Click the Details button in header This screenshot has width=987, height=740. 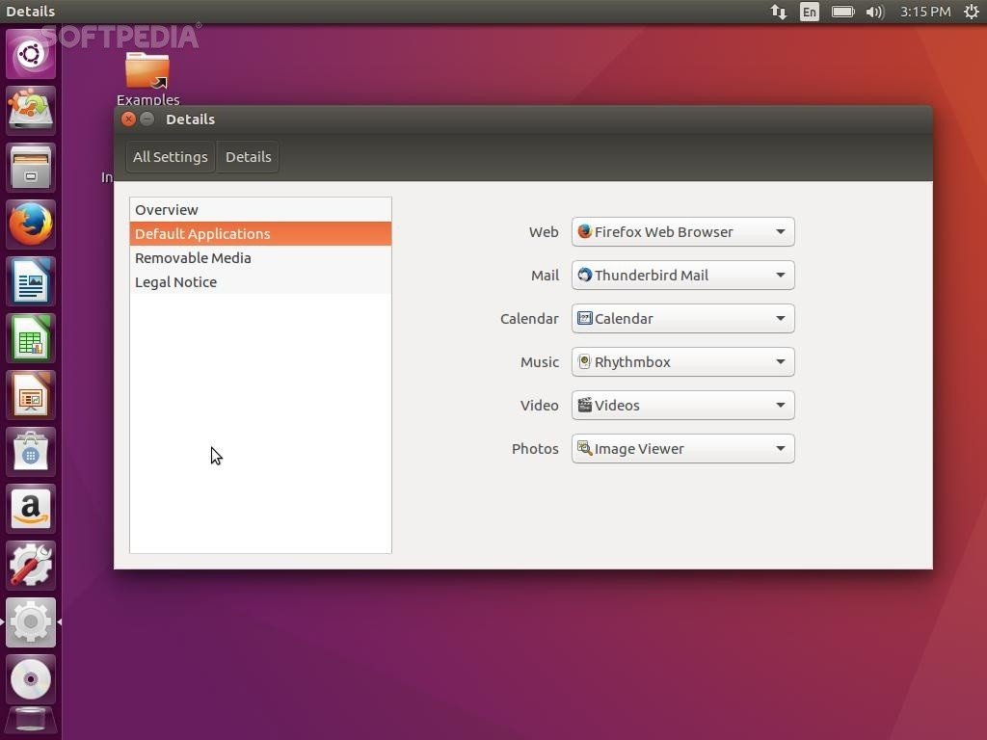[248, 157]
